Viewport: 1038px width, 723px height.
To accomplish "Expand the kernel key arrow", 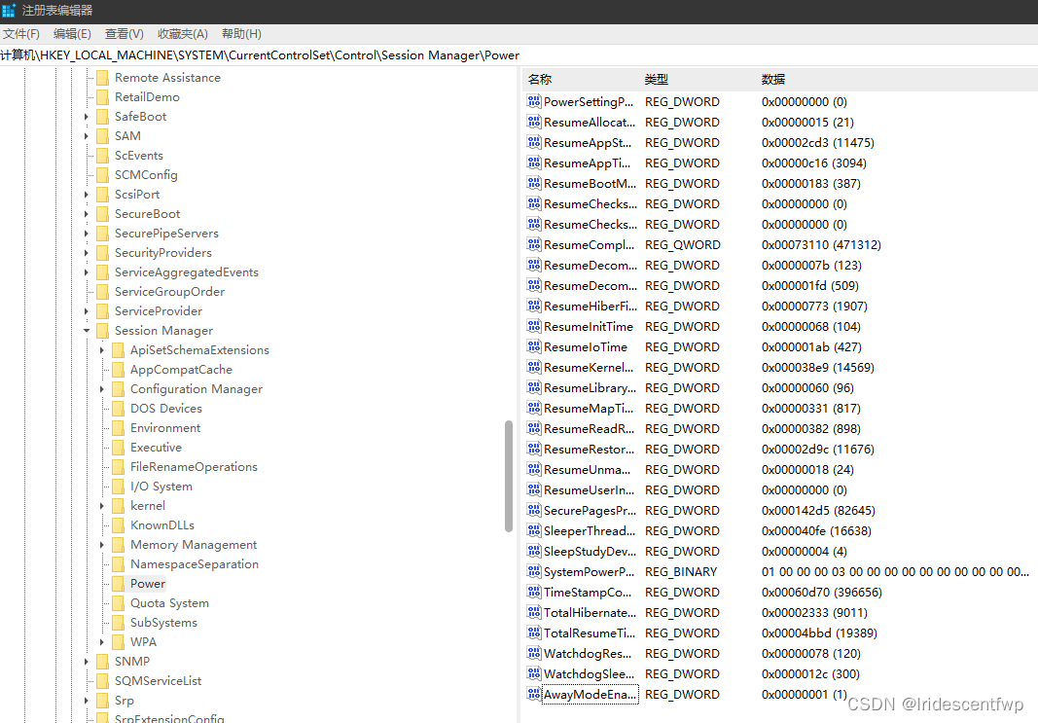I will point(102,506).
